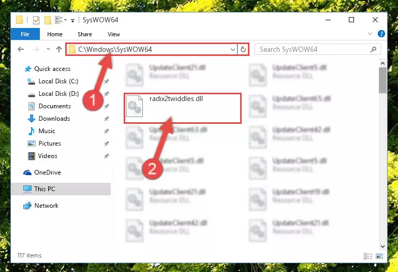
Task: Switch to the View ribbon tab
Action: click(x=114, y=34)
